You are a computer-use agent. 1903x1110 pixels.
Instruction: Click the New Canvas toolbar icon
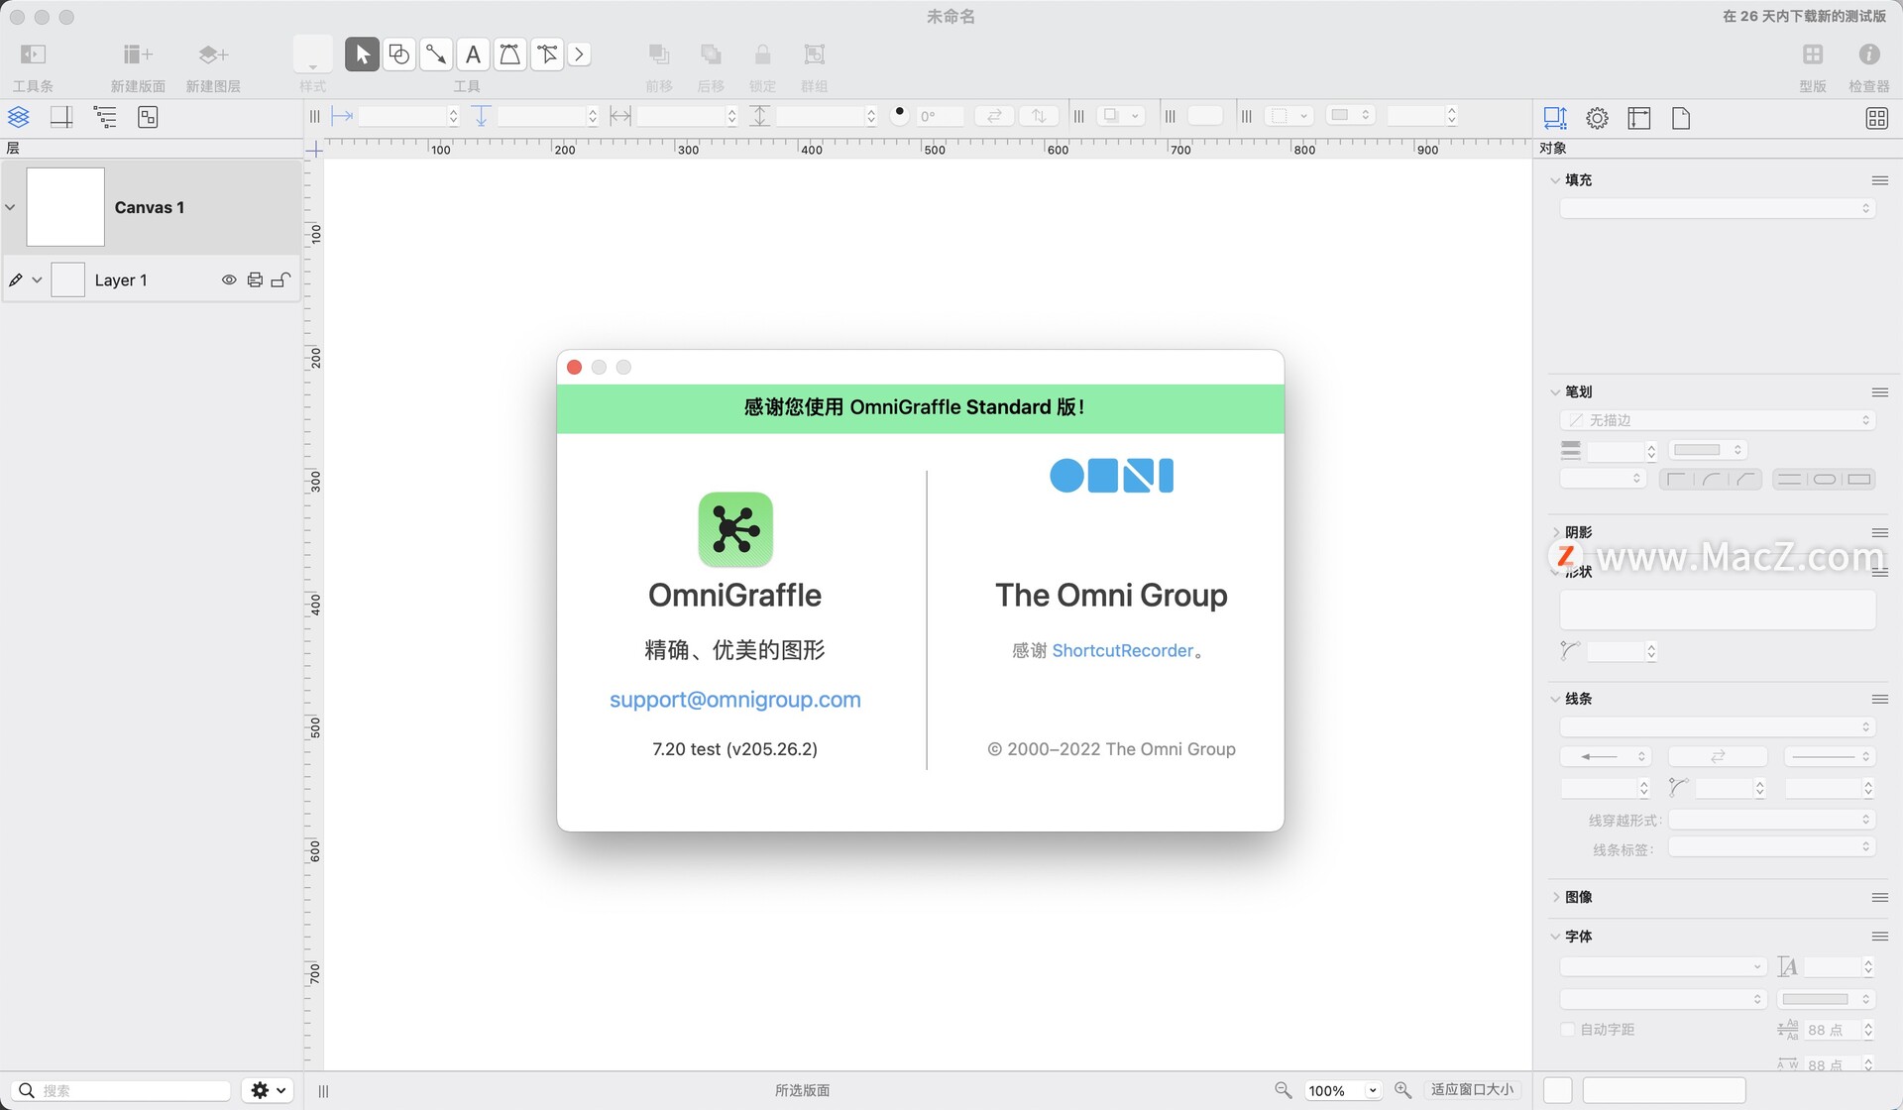pyautogui.click(x=138, y=55)
